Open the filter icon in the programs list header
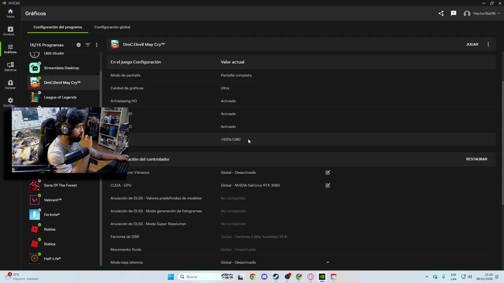504x283 pixels. click(88, 45)
